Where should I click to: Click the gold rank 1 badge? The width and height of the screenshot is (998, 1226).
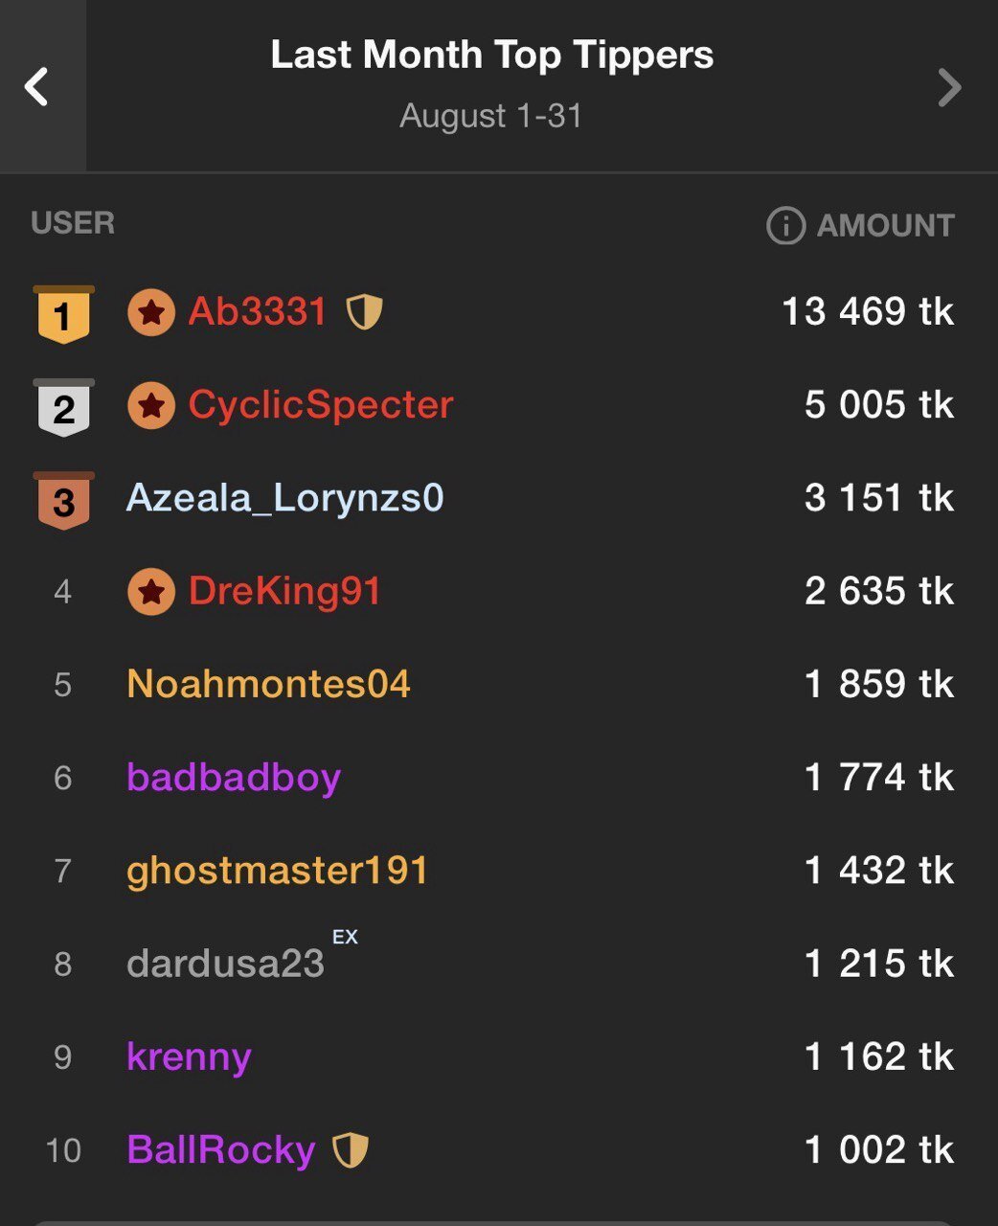click(63, 314)
